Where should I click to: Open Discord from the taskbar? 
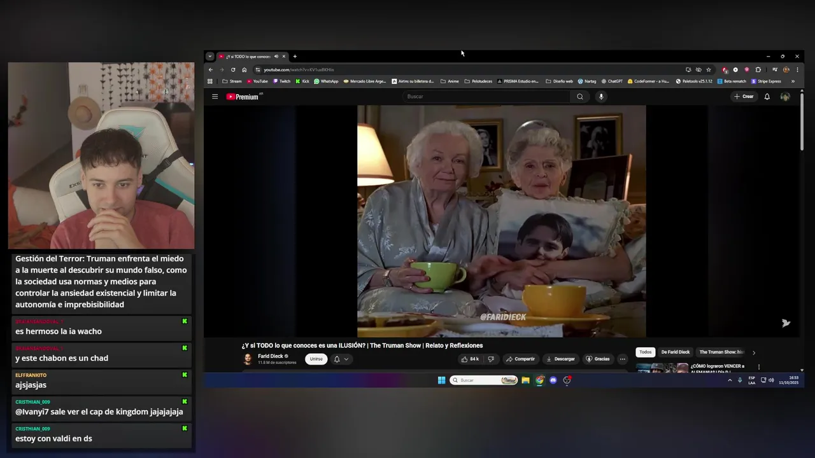(x=553, y=380)
